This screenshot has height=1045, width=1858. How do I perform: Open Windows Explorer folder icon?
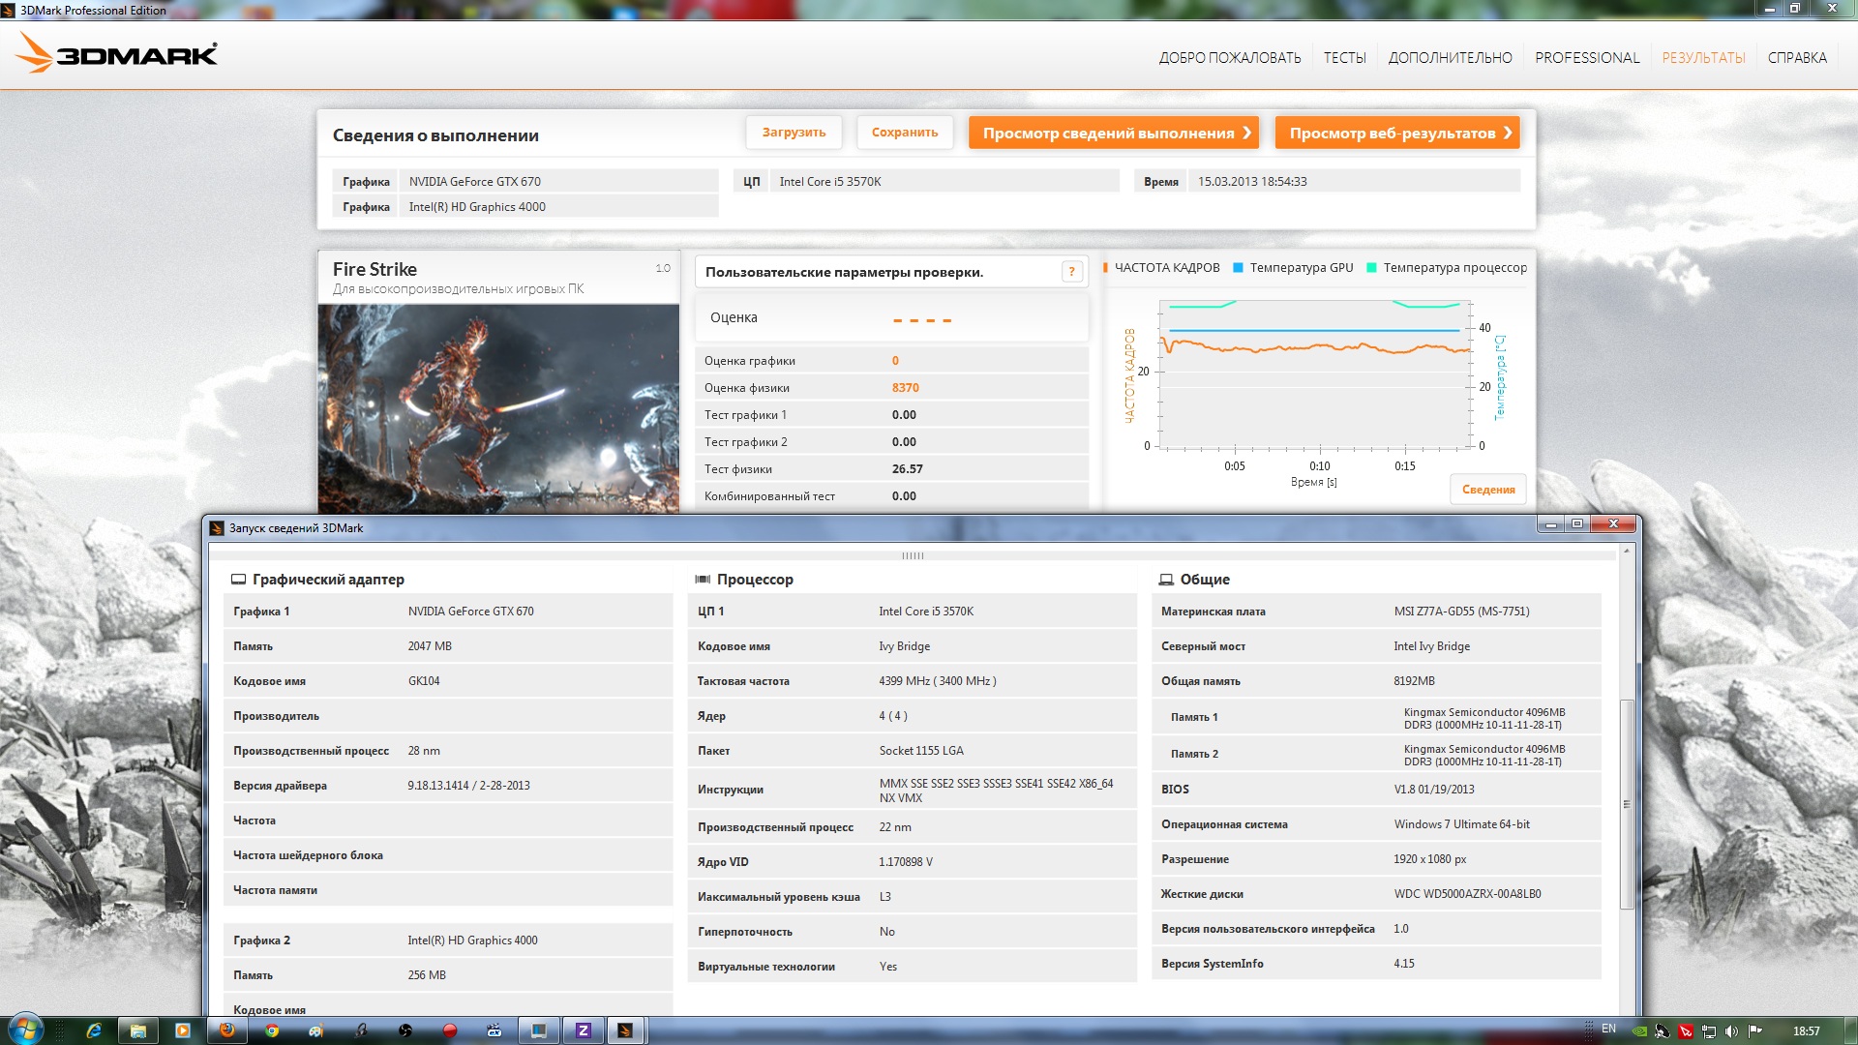coord(138,1030)
